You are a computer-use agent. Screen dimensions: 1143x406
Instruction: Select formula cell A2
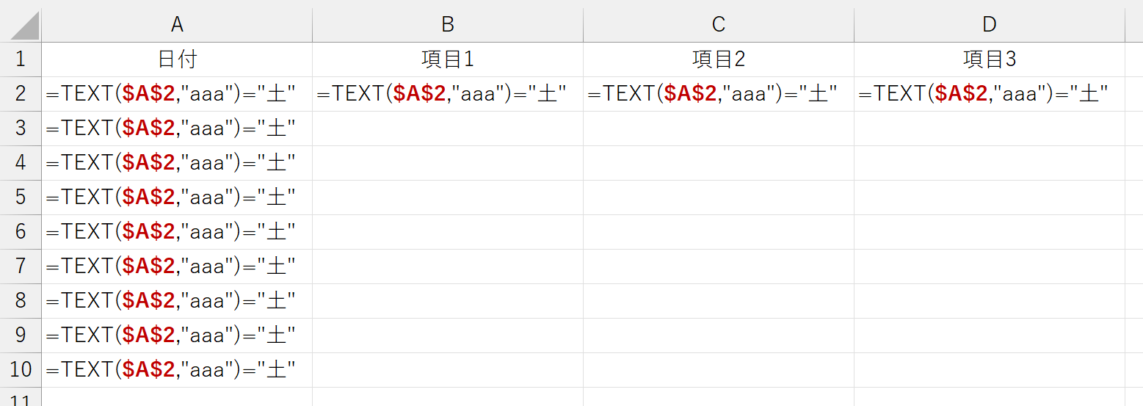(x=177, y=94)
